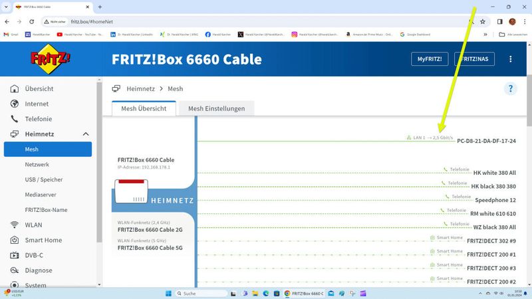Click the Diagnose pulse icon
532x299 pixels.
tap(15, 270)
